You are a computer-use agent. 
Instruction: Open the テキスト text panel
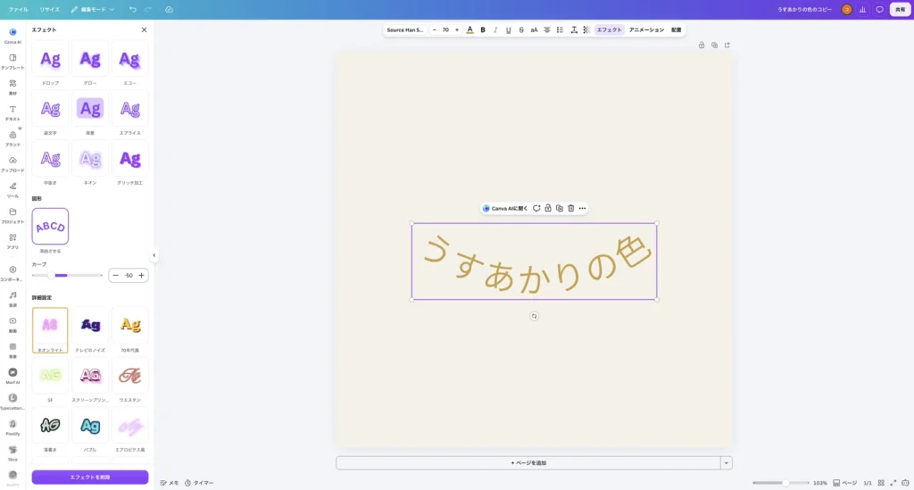click(12, 112)
